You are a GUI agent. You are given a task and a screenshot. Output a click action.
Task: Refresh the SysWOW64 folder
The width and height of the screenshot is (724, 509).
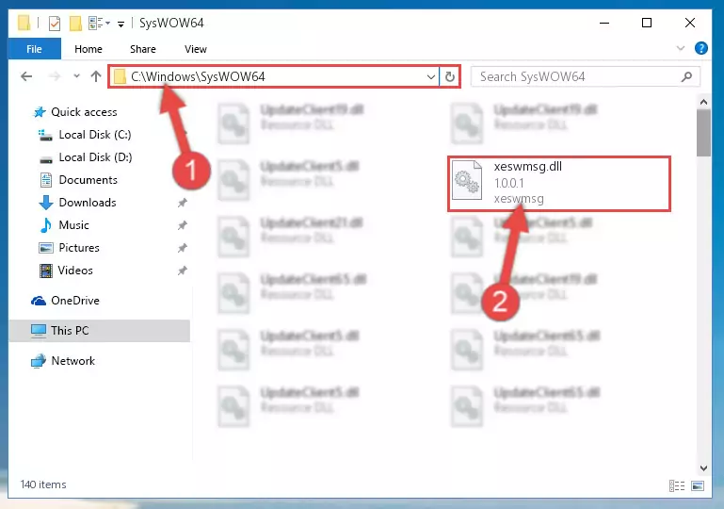pos(450,76)
